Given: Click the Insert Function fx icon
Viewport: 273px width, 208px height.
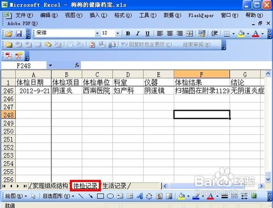Looking at the screenshot, I should click(77, 65).
